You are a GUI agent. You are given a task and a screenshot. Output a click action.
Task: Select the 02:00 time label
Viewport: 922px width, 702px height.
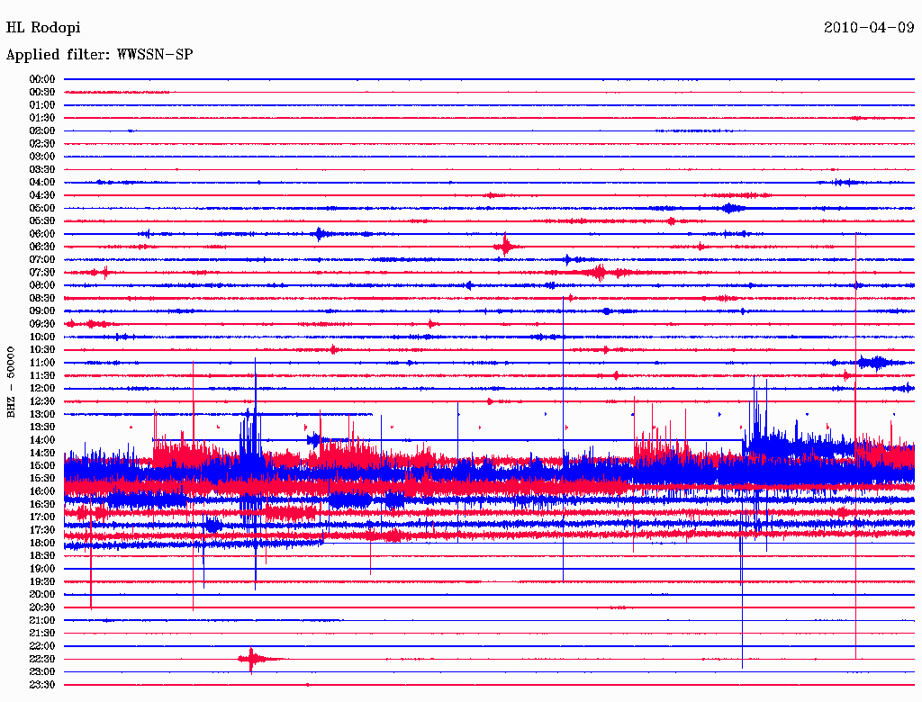42,131
